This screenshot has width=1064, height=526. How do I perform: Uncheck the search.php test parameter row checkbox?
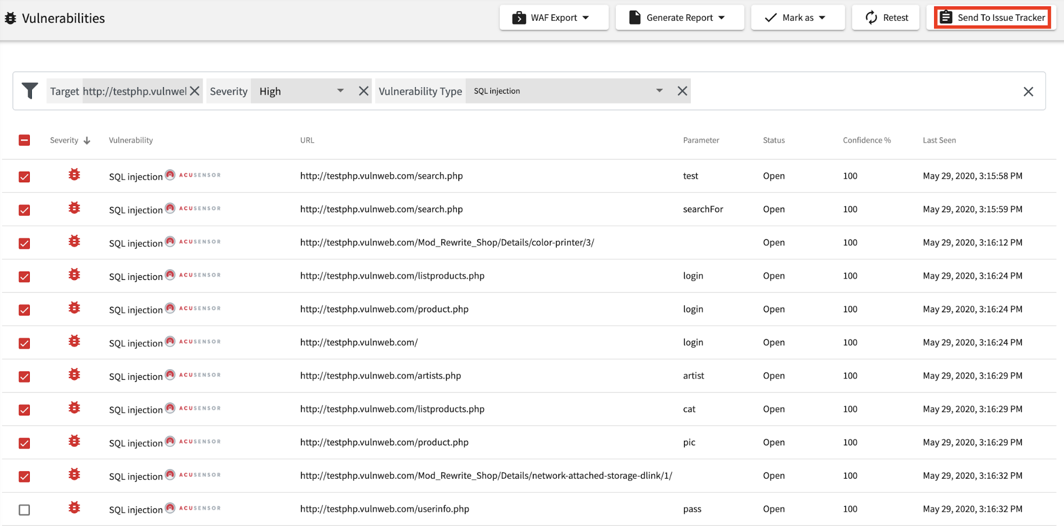point(24,177)
